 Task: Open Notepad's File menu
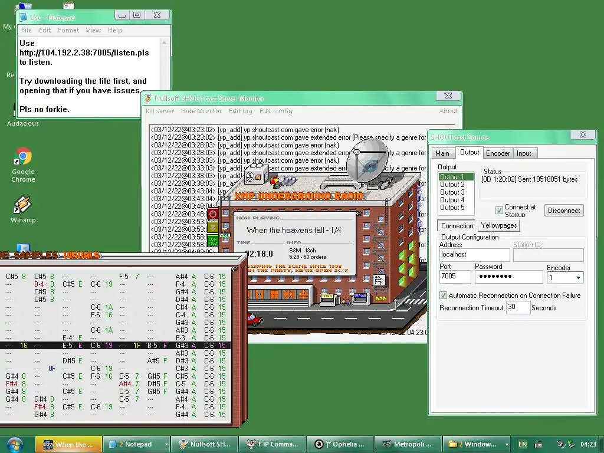26,30
